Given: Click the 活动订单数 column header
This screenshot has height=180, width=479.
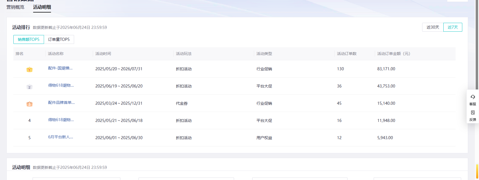Looking at the screenshot, I should coord(347,54).
